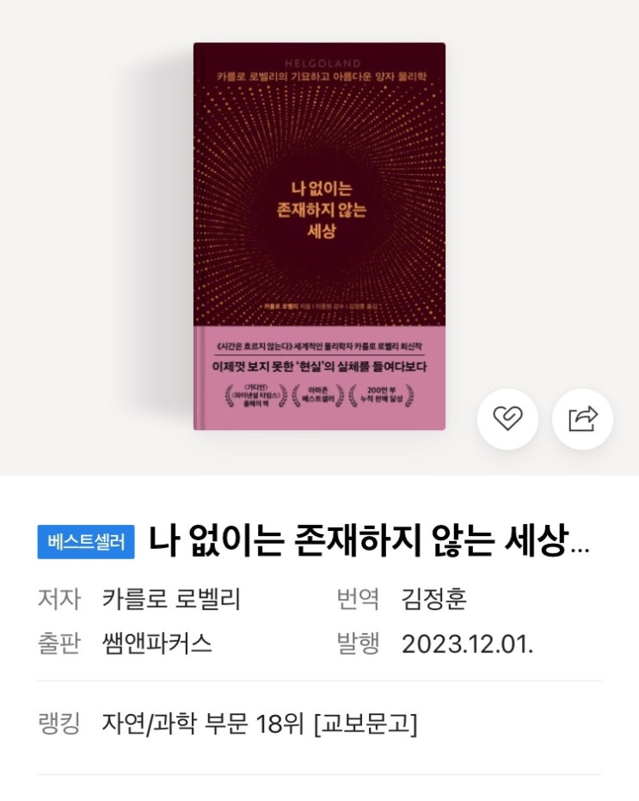Tap the publication date 2023.12.01.
The image size is (639, 801).
467,644
